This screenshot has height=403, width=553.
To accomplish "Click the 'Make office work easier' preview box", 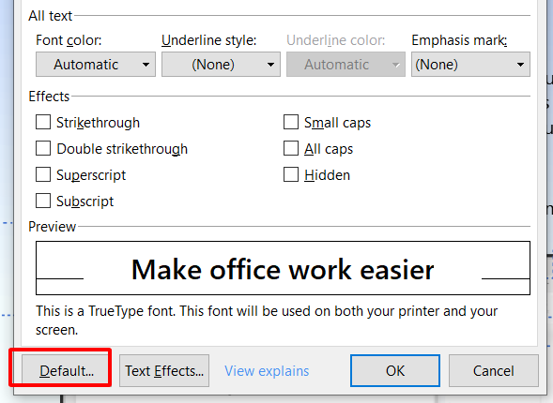I will coord(283,268).
